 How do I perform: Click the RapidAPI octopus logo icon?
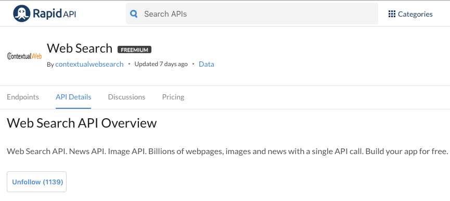pyautogui.click(x=22, y=14)
